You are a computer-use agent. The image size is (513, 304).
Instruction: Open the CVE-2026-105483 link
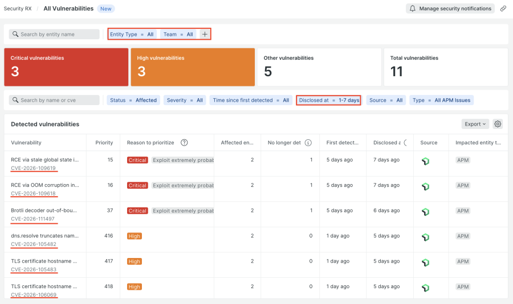click(x=34, y=270)
